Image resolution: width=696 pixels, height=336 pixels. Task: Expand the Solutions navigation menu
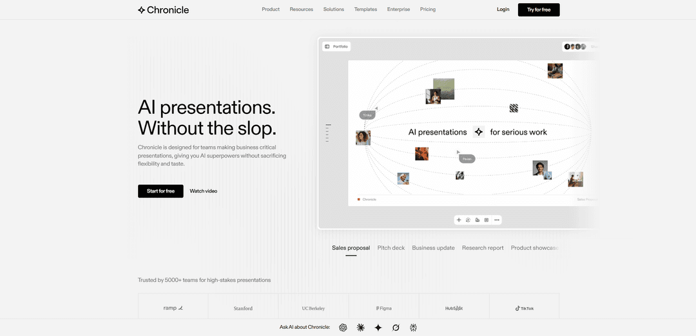point(333,10)
